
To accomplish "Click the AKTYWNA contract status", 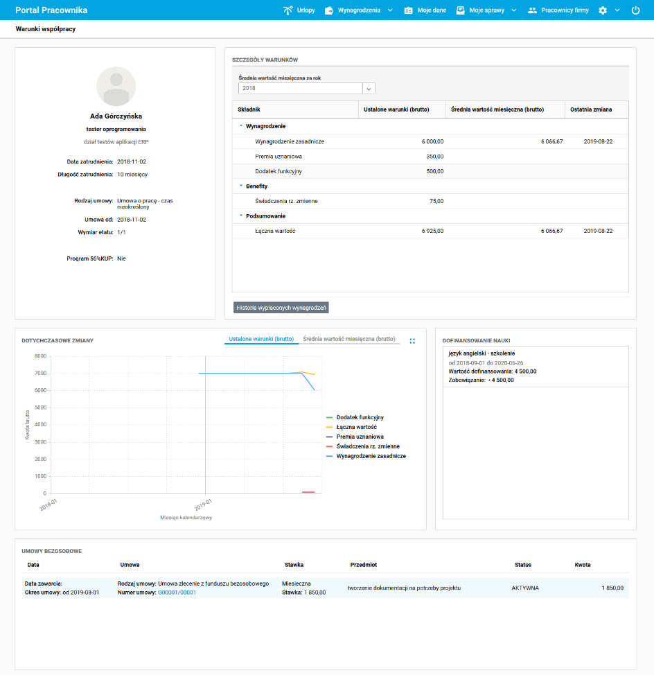I will [x=525, y=588].
